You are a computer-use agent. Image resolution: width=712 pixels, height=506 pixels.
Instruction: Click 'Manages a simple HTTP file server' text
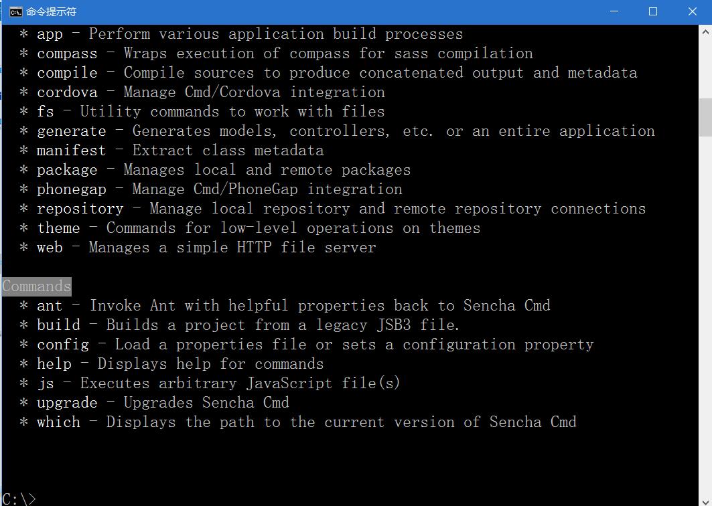coord(232,248)
